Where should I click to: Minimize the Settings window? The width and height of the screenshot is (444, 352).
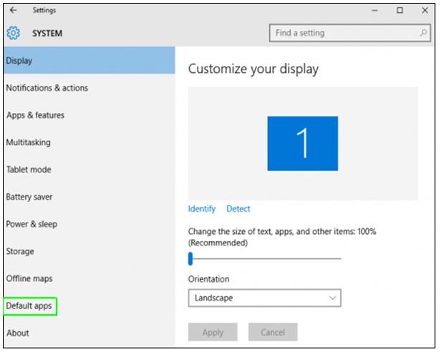(375, 11)
